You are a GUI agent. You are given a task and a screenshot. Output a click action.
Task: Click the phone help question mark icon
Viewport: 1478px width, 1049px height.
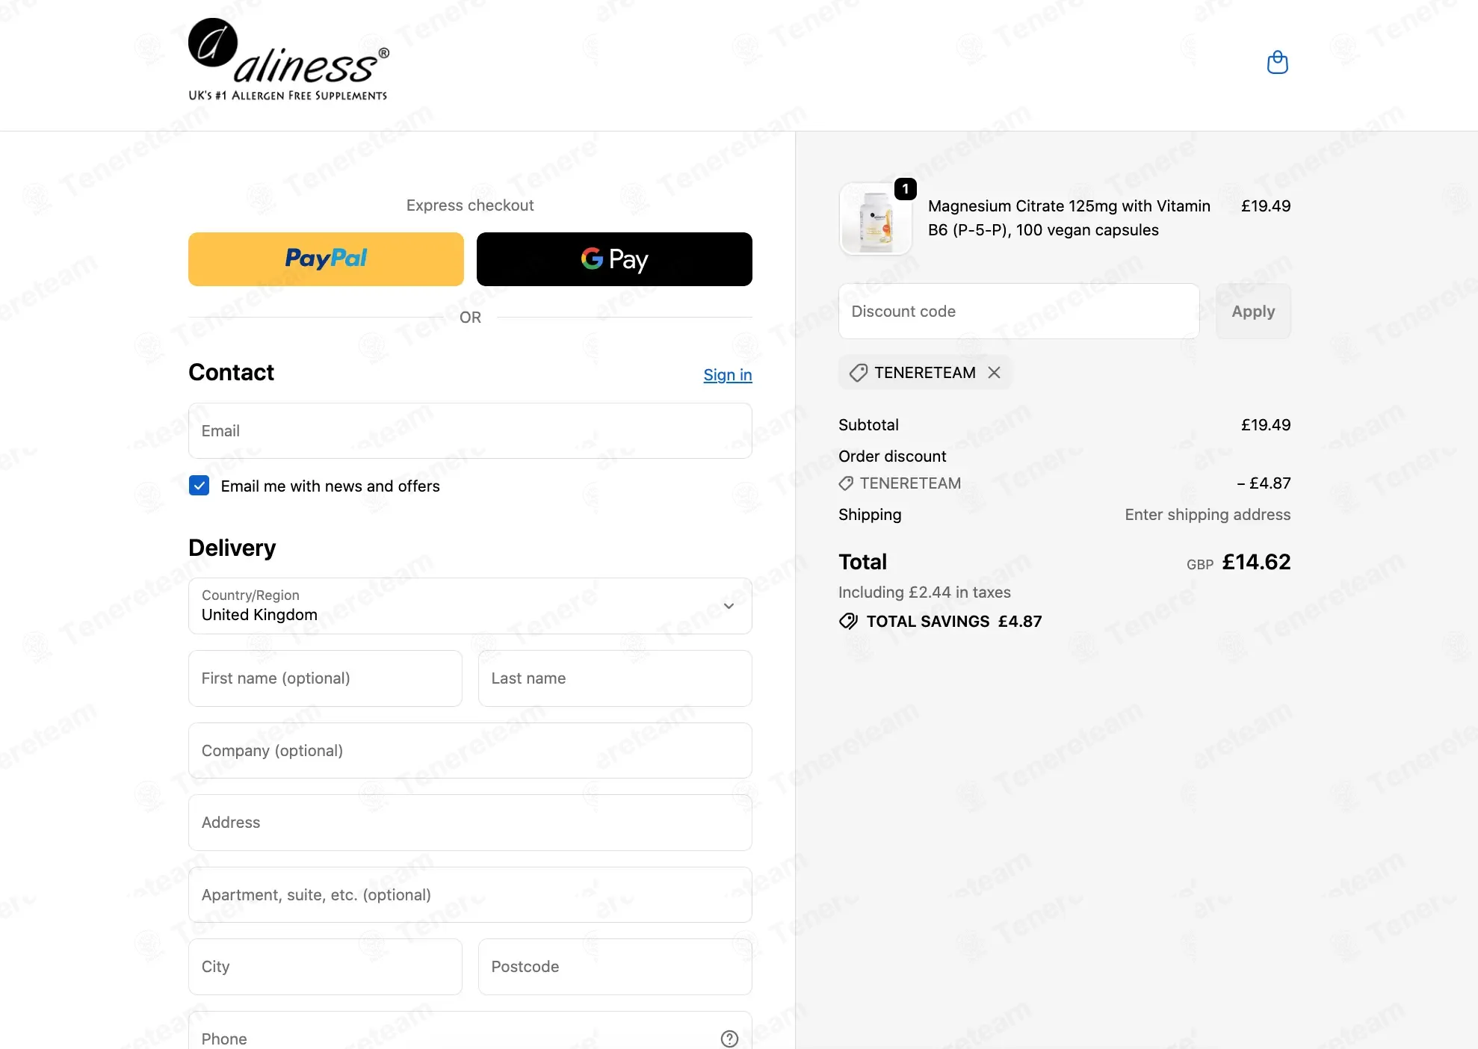tap(729, 1039)
